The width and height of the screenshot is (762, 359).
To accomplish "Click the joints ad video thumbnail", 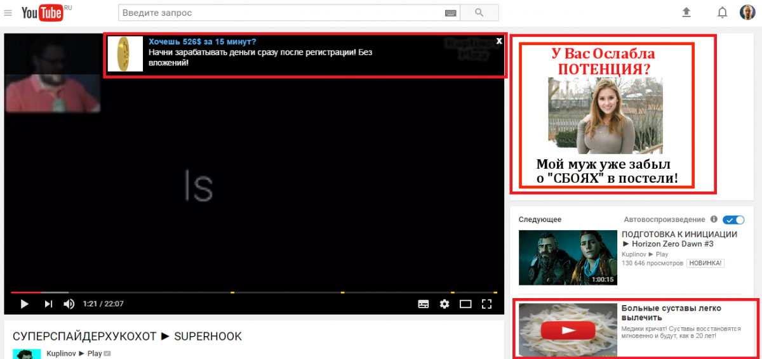I will [568, 330].
